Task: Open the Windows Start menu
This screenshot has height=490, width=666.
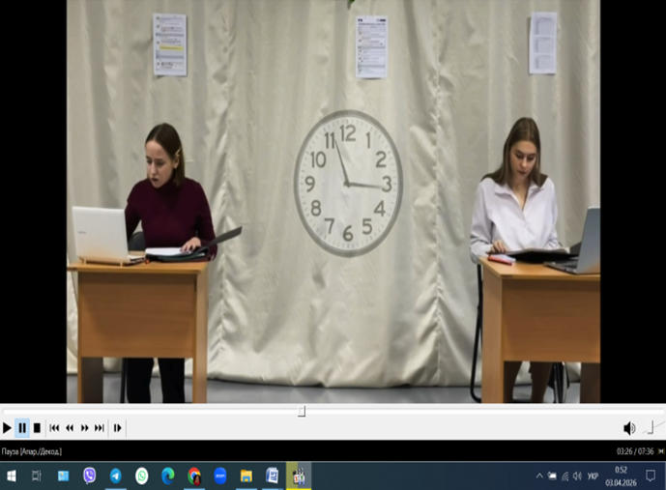Action: tap(12, 476)
